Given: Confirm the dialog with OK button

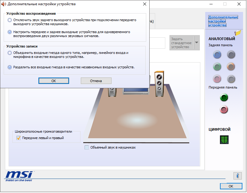Looking at the screenshot, I should point(54,81).
